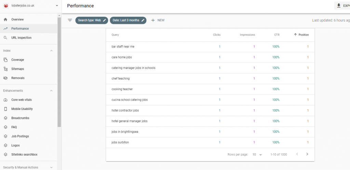The width and height of the screenshot is (350, 170).
Task: Add a NEW filter
Action: point(158,20)
